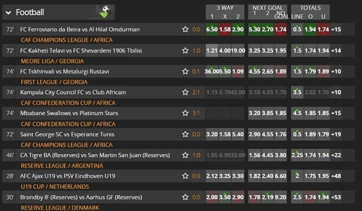This screenshot has height=211, width=362.
Task: Favorite CA Tigre BA Reserves match star
Action: tap(185, 155)
